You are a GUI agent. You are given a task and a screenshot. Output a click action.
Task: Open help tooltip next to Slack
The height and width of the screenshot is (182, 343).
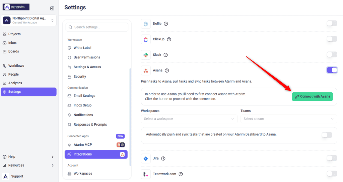click(165, 55)
